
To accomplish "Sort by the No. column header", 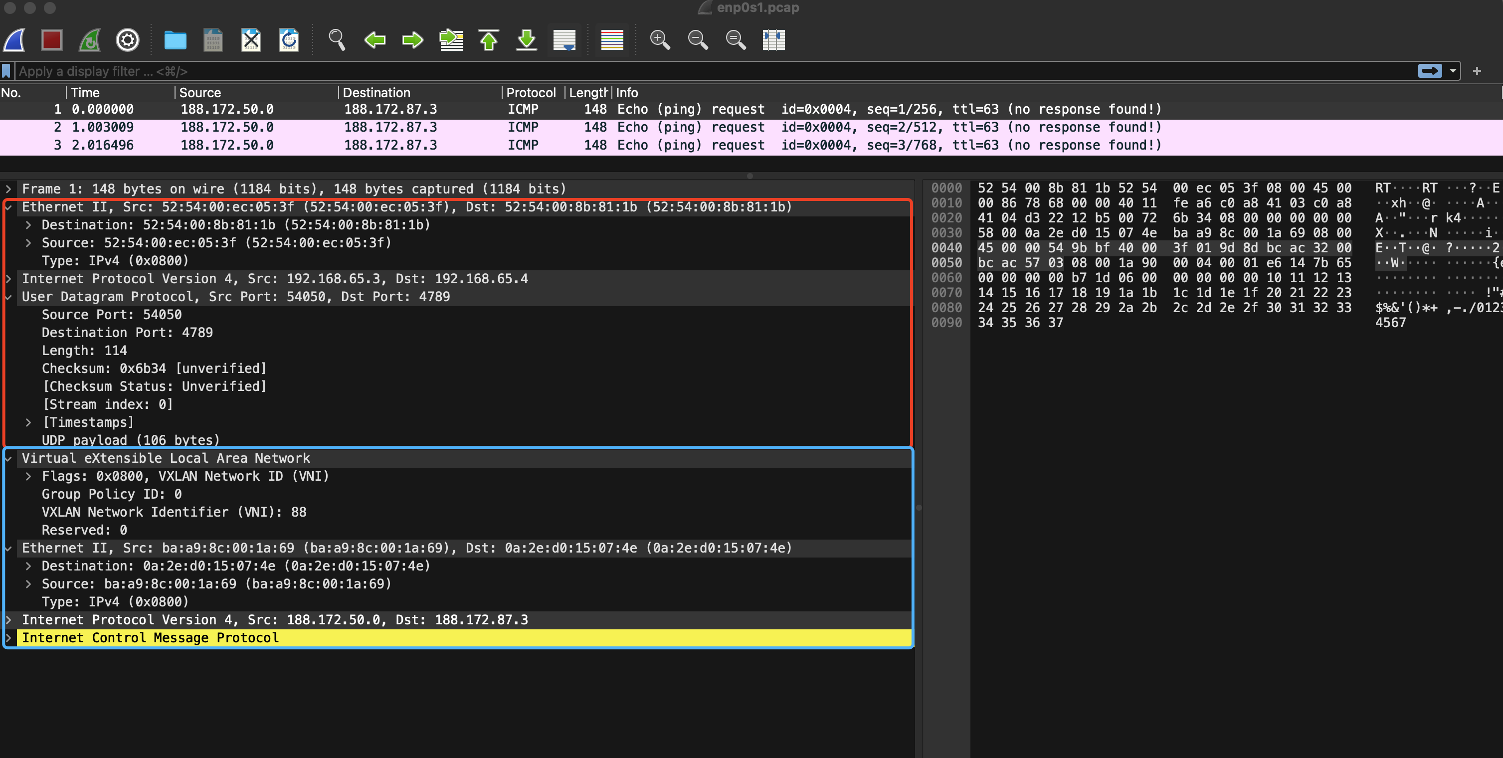I will [33, 93].
